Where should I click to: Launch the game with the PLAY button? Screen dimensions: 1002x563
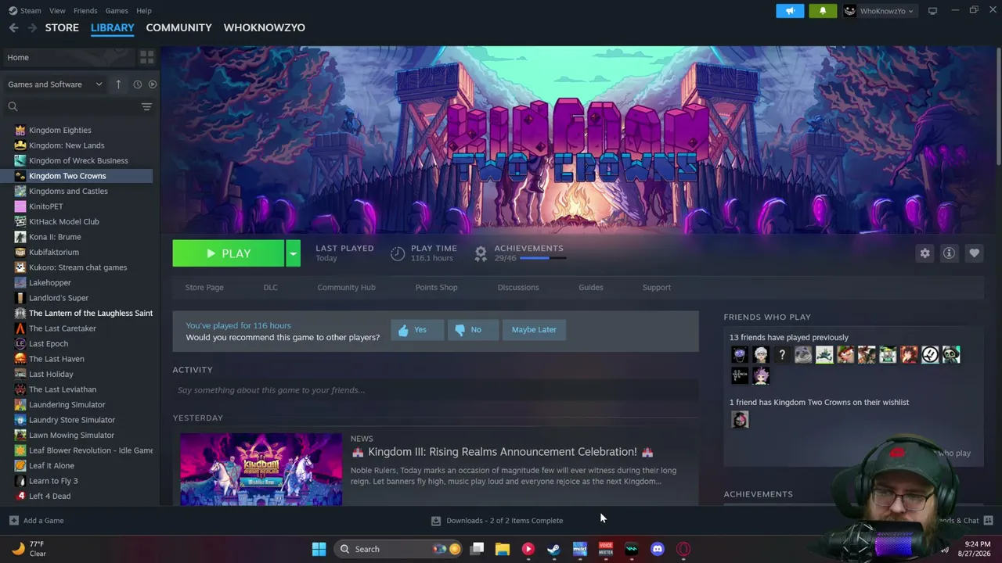[x=229, y=253]
